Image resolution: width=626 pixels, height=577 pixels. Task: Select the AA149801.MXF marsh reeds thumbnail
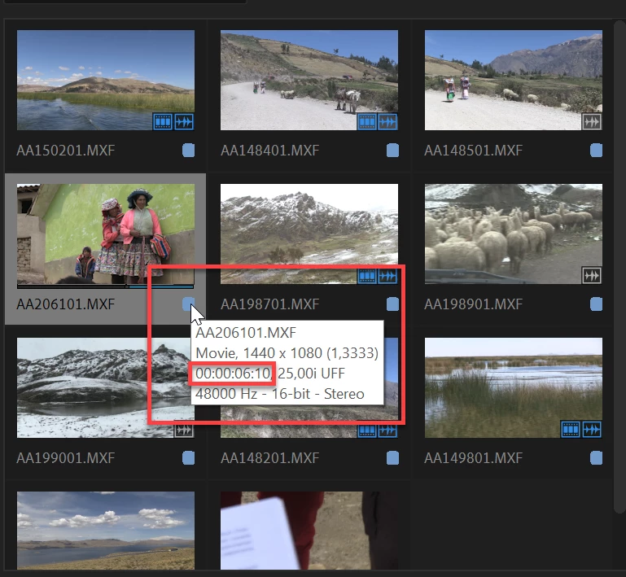click(x=514, y=388)
